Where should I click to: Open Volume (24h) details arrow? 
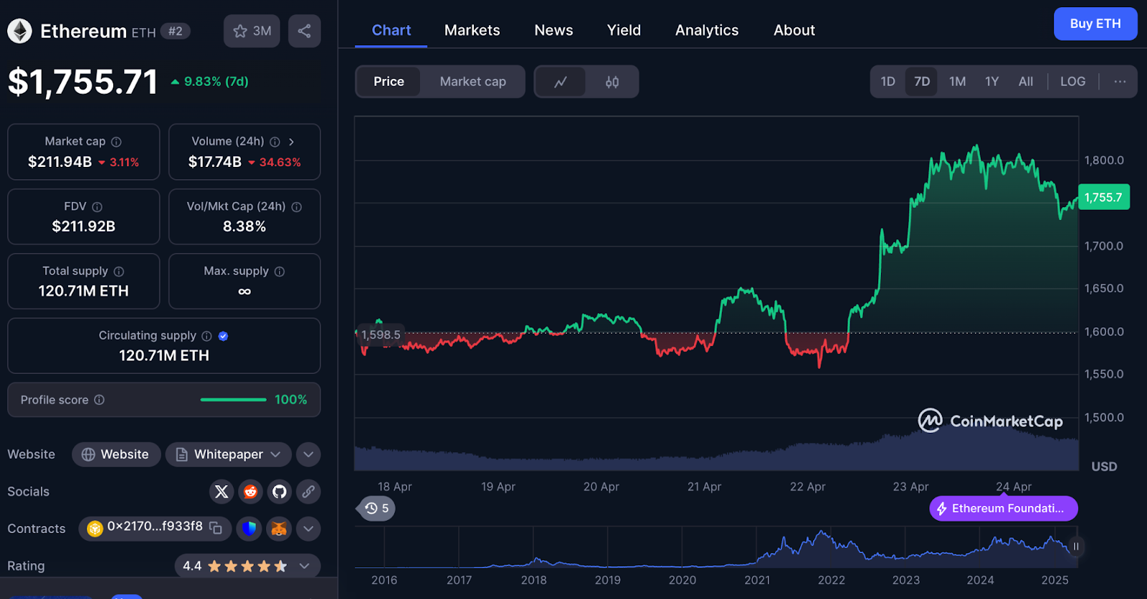[291, 142]
